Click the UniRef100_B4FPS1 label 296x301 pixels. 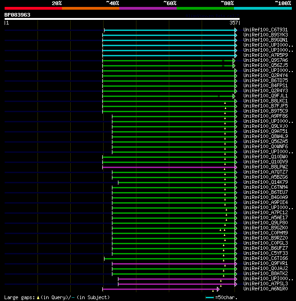tap(265, 85)
